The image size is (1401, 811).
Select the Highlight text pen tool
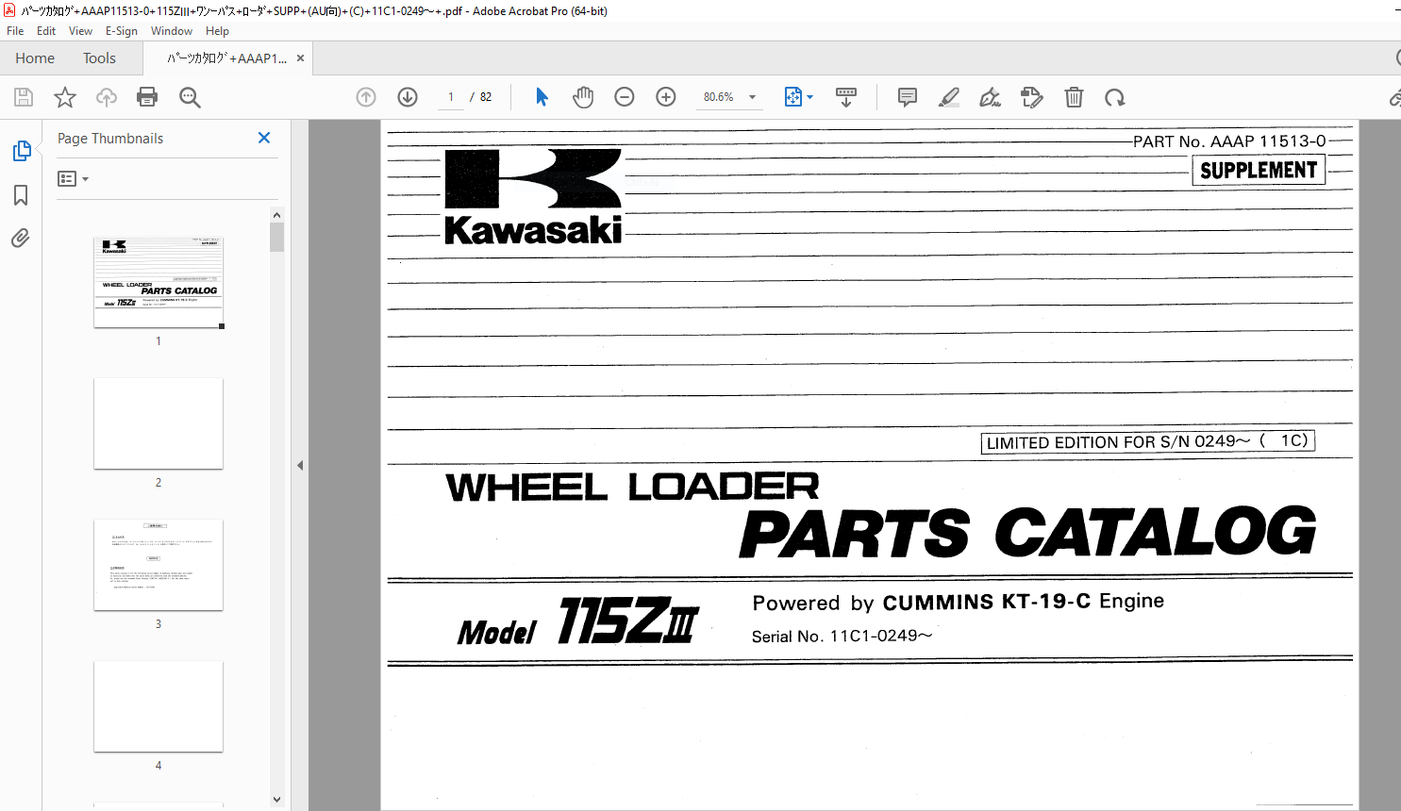[x=949, y=97]
